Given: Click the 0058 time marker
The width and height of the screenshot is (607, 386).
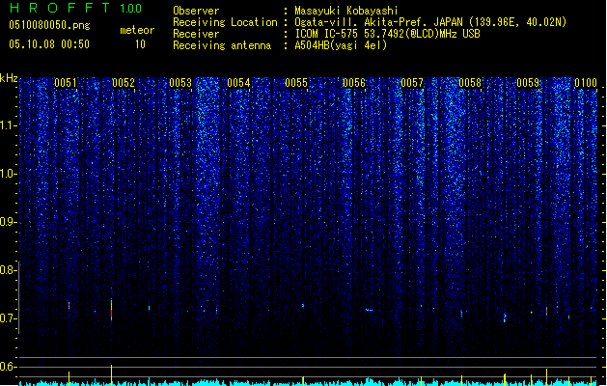Looking at the screenshot, I should (x=470, y=83).
